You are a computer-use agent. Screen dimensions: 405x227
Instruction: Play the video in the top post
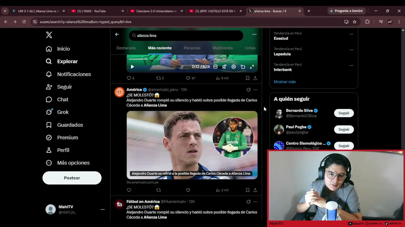coord(132,67)
